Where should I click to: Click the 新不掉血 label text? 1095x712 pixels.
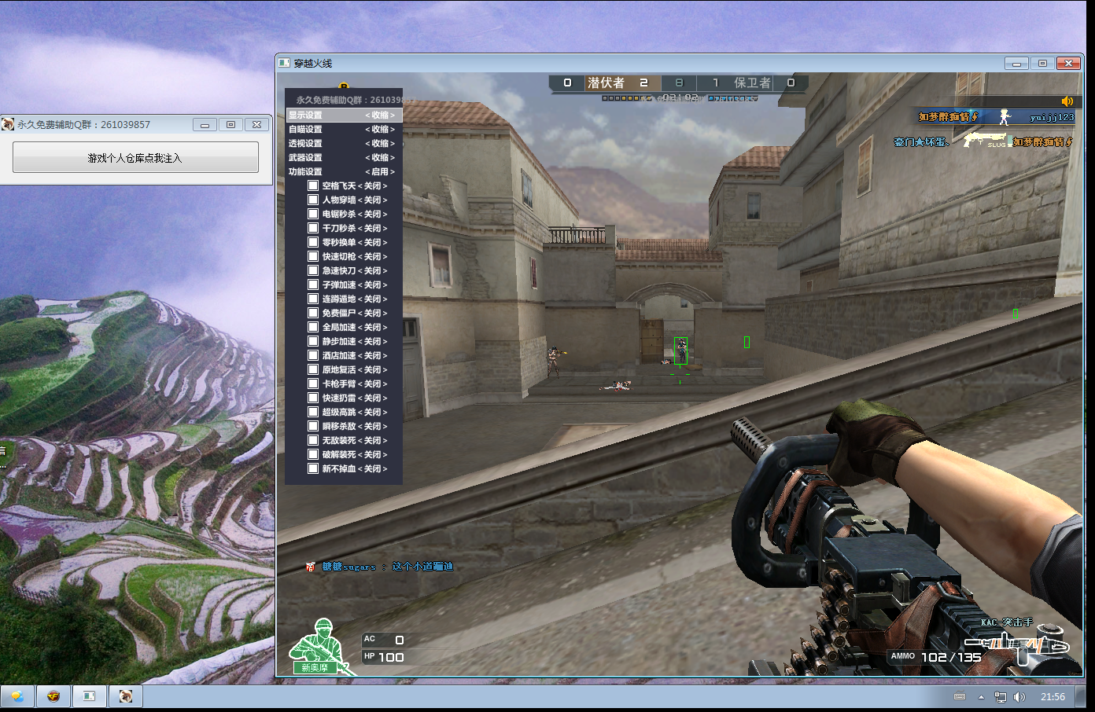click(x=339, y=469)
